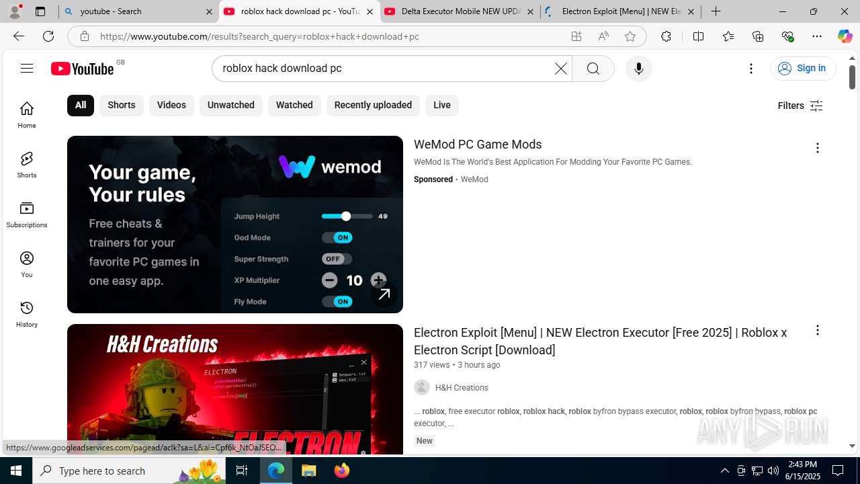Close the 'roblox hack download pc' tab
Image resolution: width=860 pixels, height=484 pixels.
click(370, 11)
